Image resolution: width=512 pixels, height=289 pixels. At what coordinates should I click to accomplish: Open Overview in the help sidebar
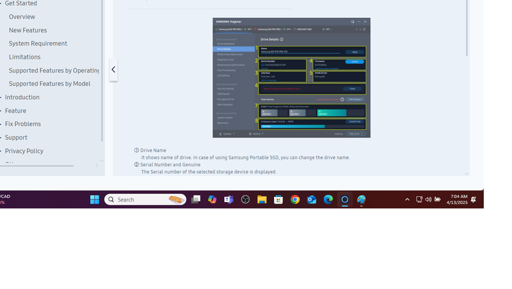click(22, 17)
